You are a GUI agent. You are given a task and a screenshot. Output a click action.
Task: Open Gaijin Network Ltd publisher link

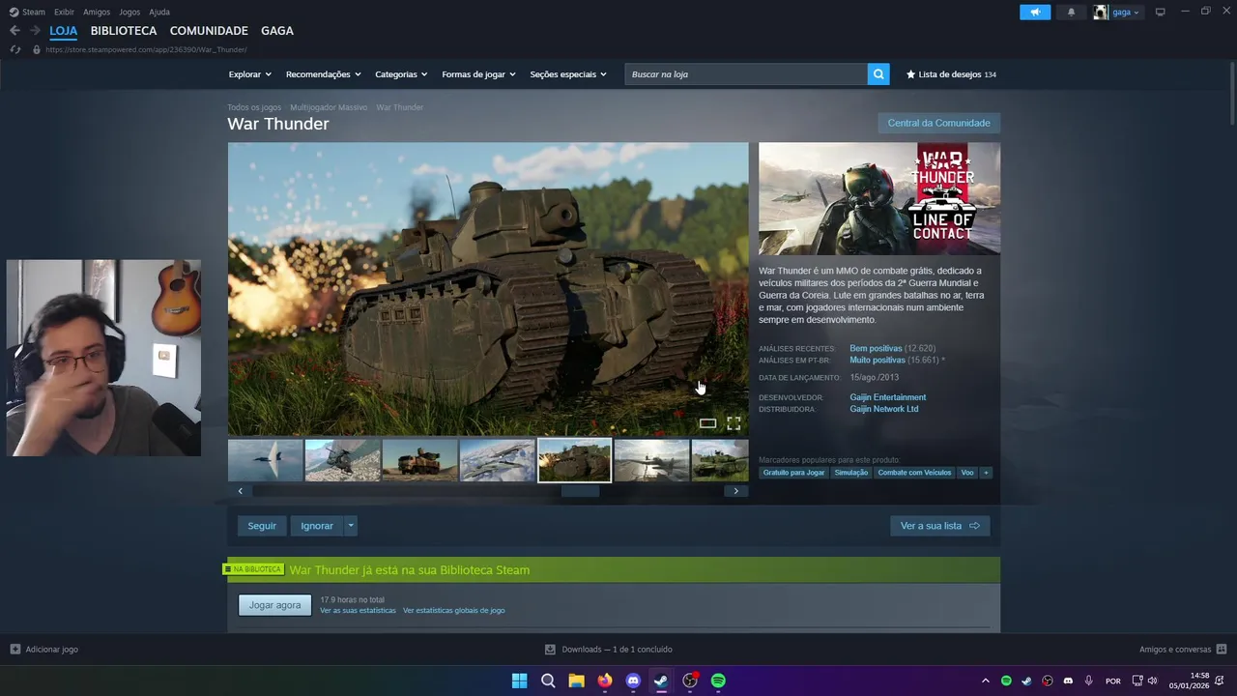point(884,409)
